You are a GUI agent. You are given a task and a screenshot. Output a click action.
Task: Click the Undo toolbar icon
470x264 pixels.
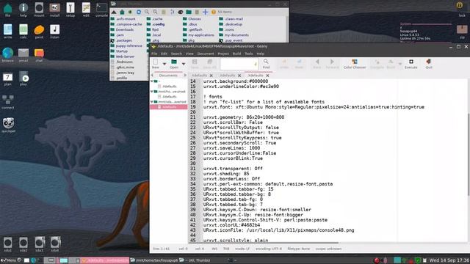click(x=284, y=62)
